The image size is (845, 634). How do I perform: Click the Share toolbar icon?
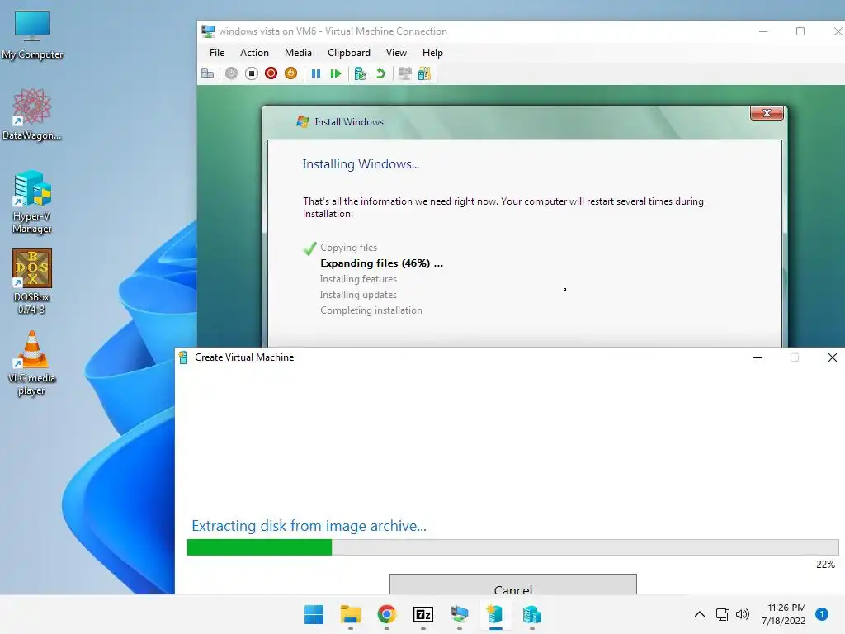click(x=425, y=73)
